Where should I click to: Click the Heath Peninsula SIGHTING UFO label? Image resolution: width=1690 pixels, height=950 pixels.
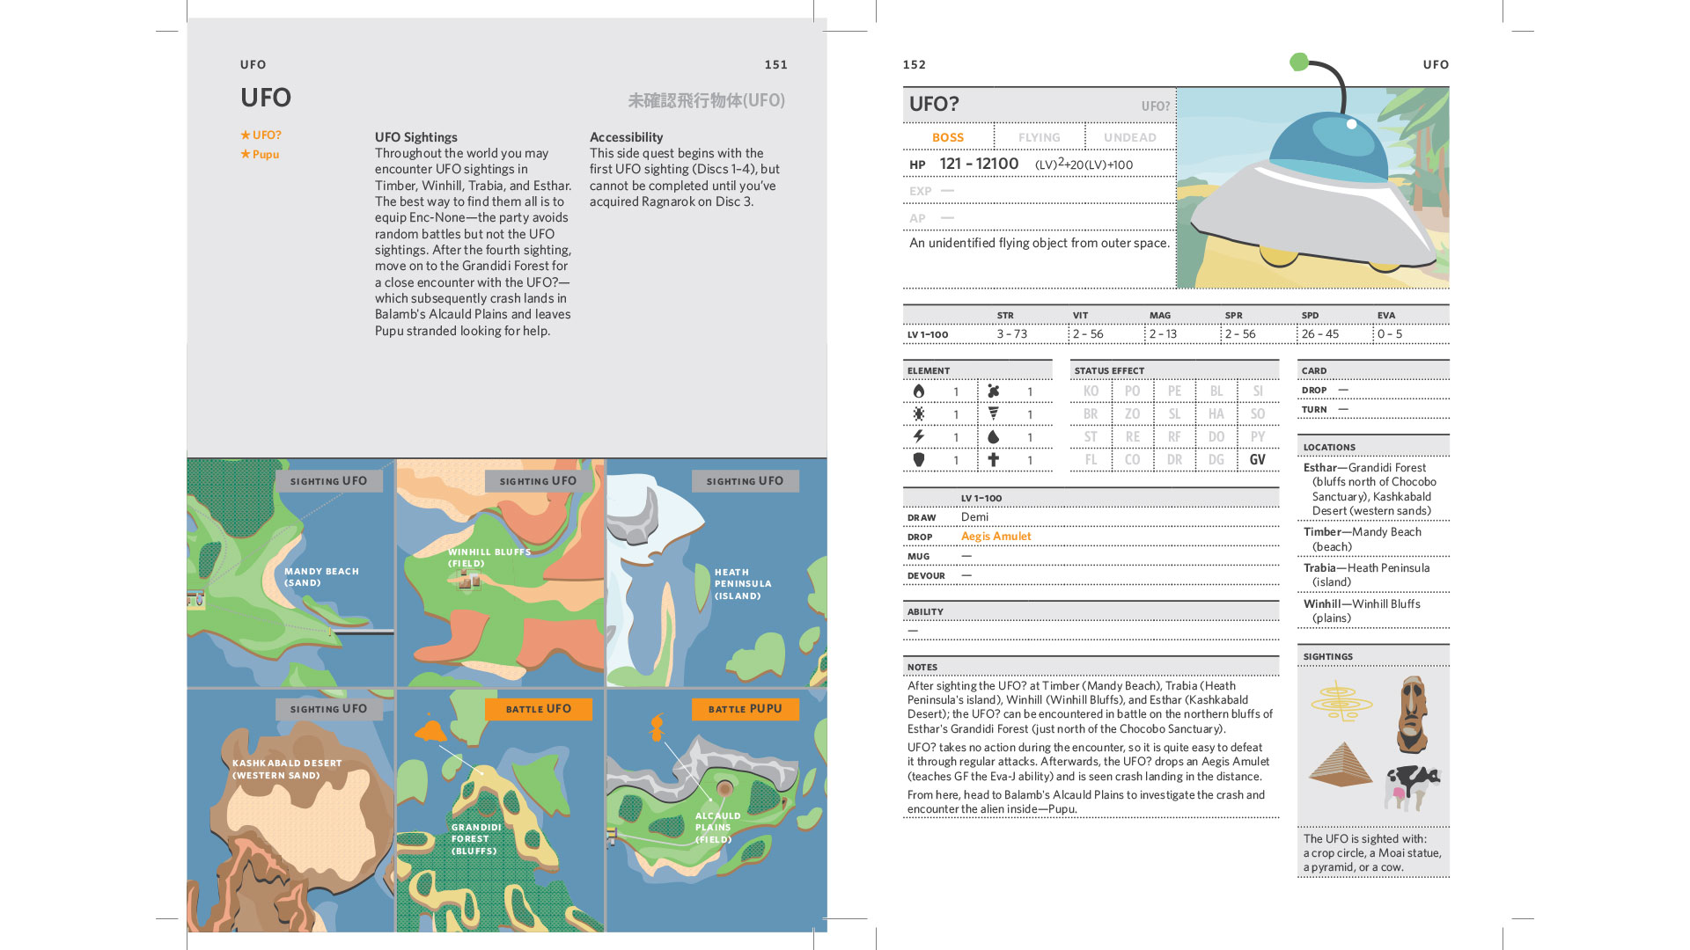pos(745,481)
